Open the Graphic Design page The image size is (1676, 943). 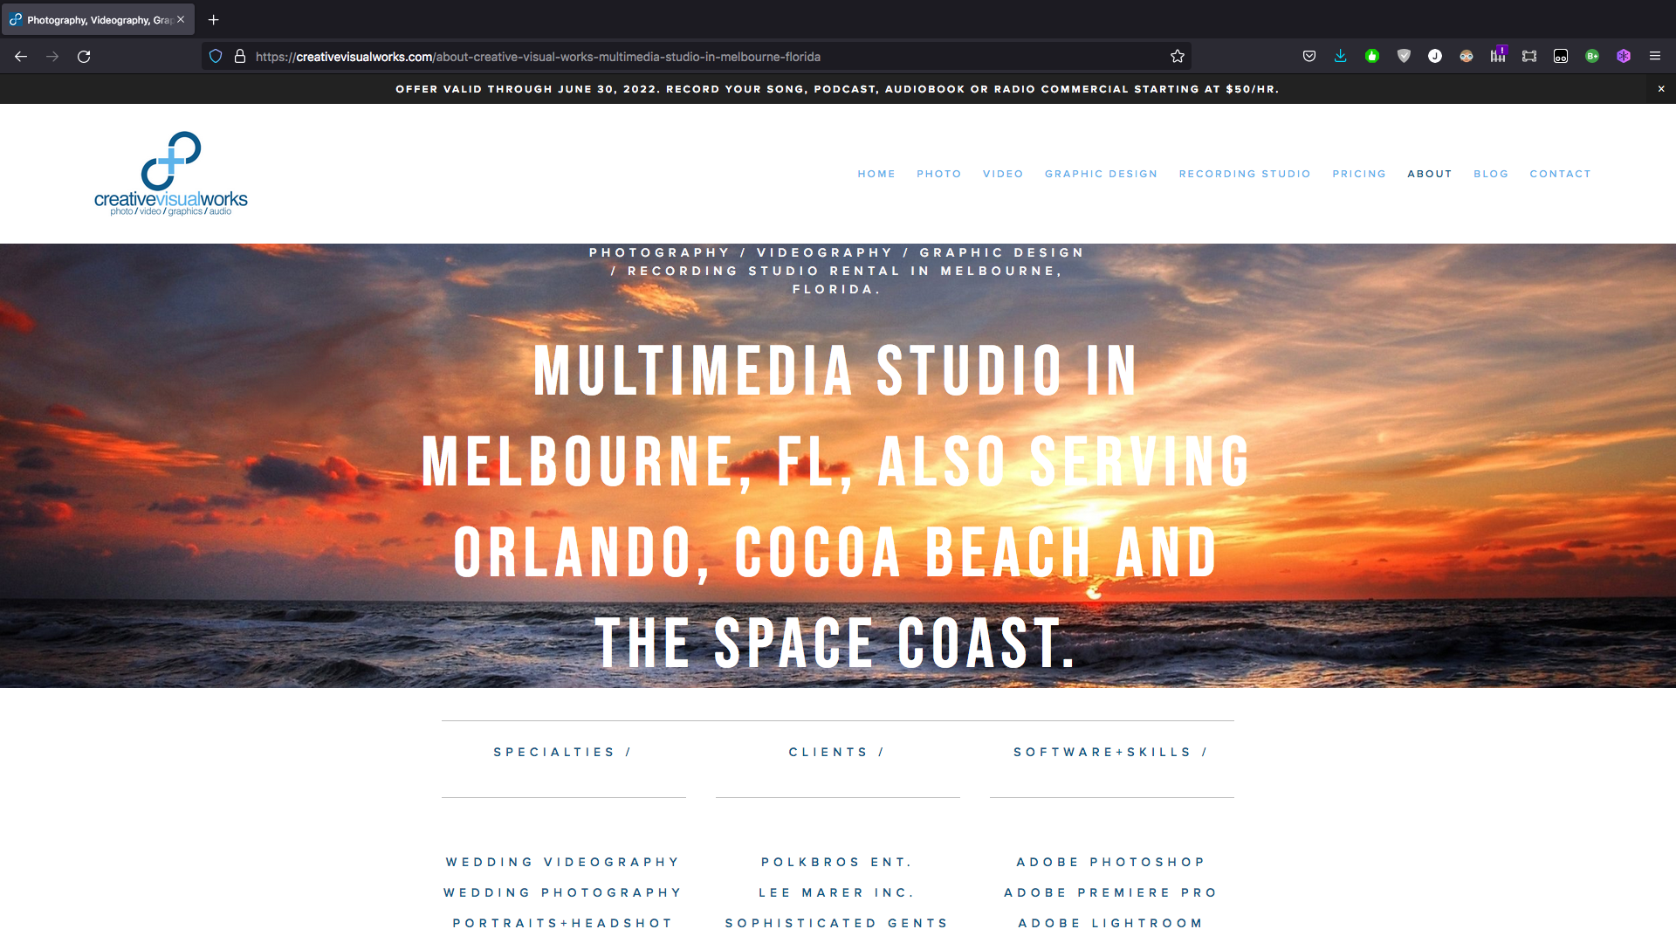1102,174
